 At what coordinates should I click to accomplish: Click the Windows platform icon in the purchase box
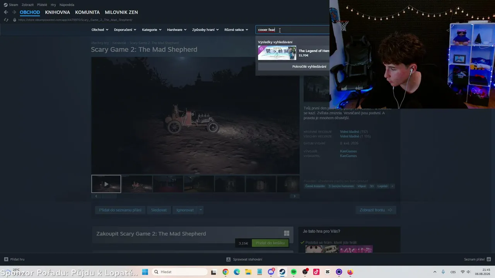287,233
